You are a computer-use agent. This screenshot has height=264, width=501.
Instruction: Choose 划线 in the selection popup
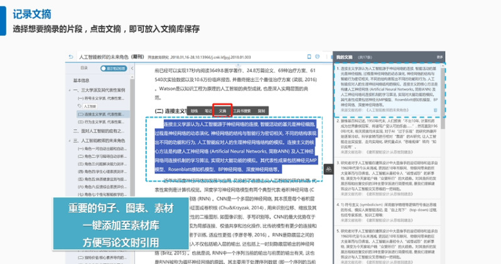194,109
